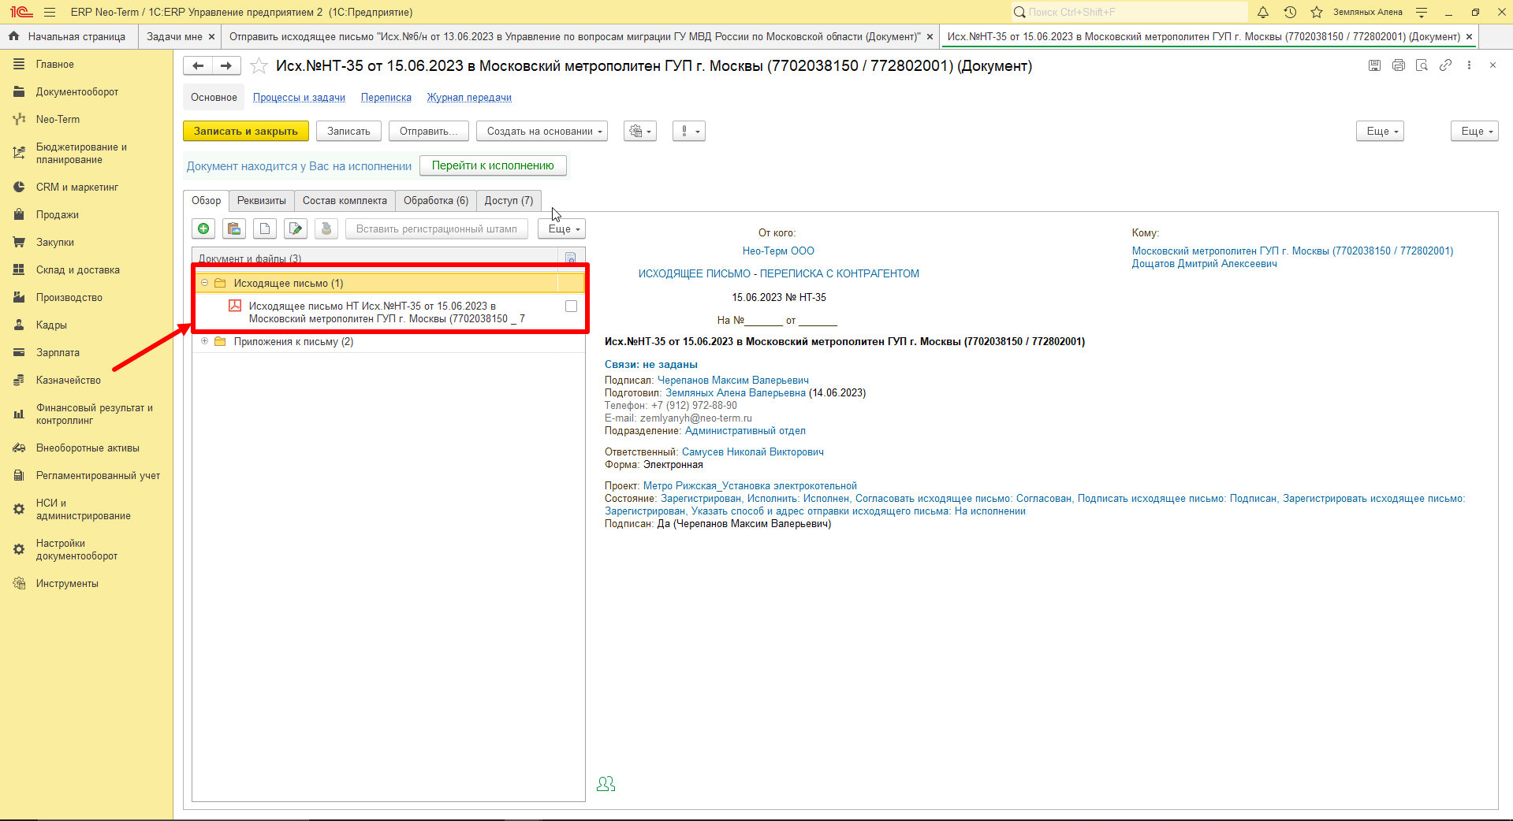
Task: Click the Черепанов Максим Валерьевич signer link
Action: pos(733,380)
